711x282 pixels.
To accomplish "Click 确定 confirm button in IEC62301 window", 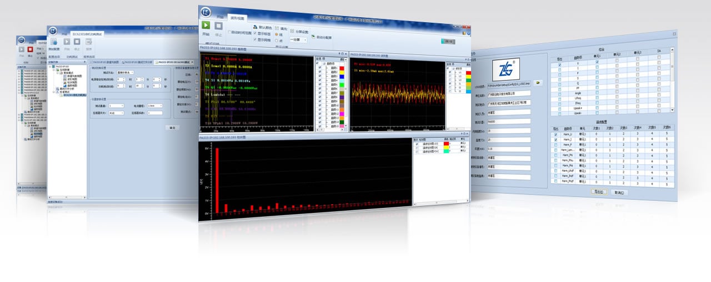I will 173,128.
